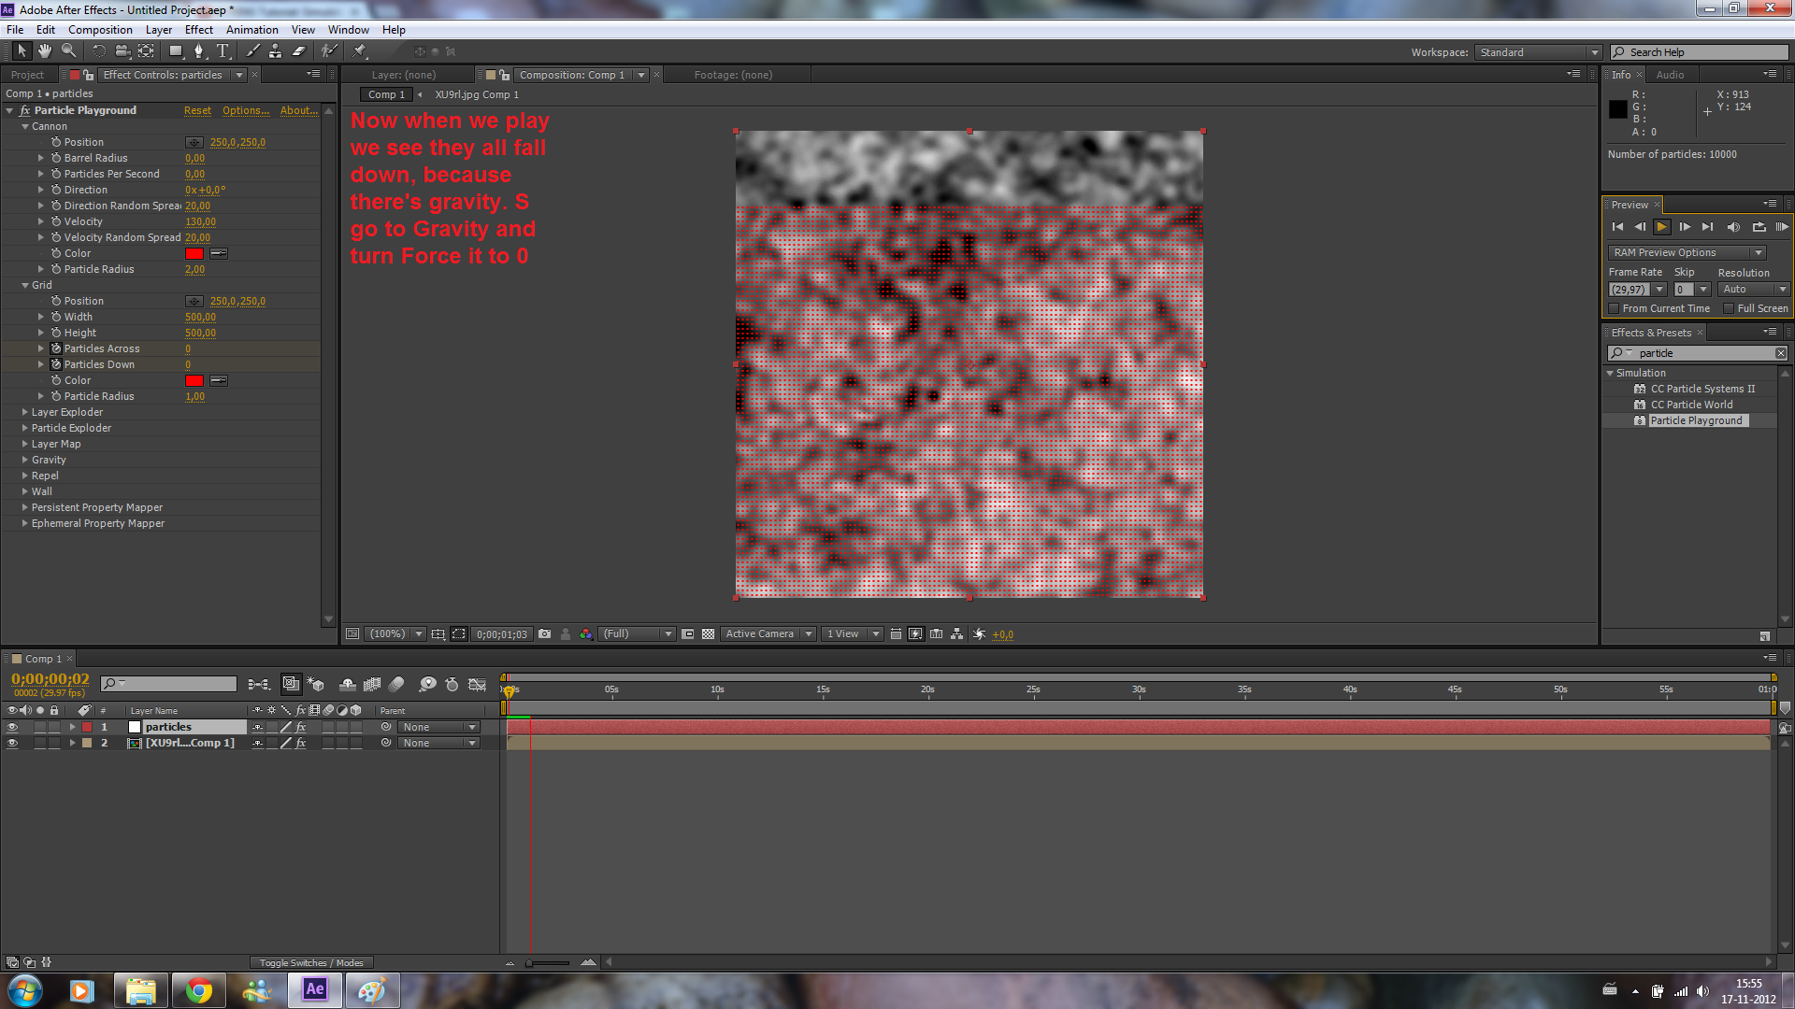Toggle the transparency grid icon in viewer
Viewport: 1795px width, 1009px height.
(709, 633)
